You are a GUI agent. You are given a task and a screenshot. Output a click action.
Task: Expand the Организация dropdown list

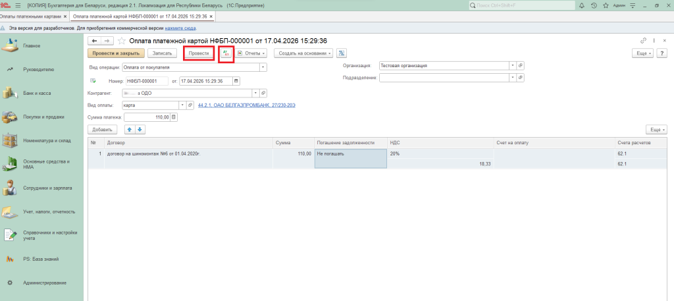[512, 66]
